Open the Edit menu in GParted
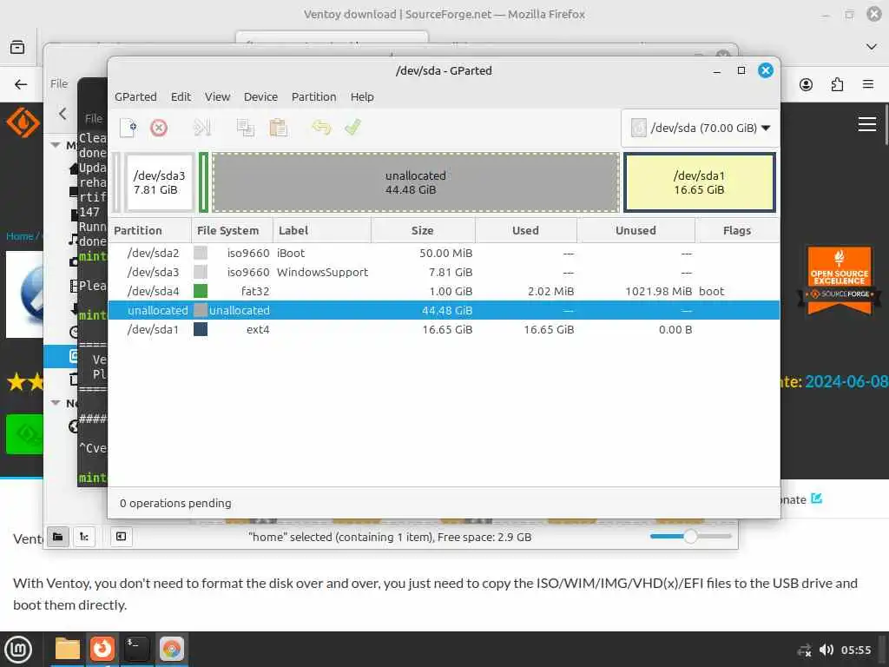 pos(181,97)
